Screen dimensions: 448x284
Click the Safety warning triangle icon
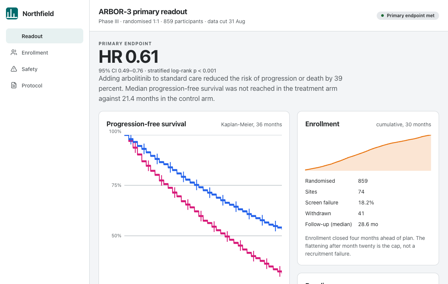click(x=14, y=69)
